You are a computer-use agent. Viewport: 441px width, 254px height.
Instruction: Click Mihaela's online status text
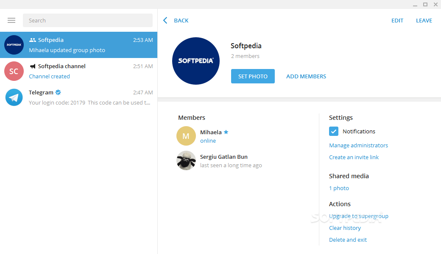pos(208,141)
